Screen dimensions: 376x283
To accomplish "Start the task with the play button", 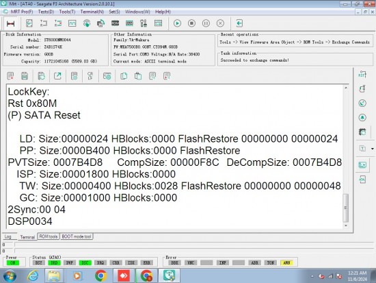I will pos(177,23).
